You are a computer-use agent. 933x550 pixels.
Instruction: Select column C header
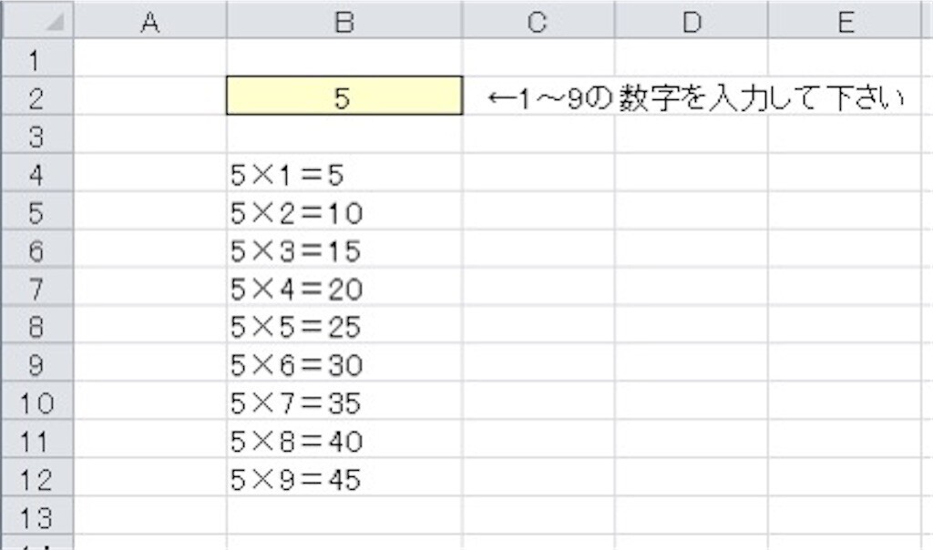tap(538, 21)
